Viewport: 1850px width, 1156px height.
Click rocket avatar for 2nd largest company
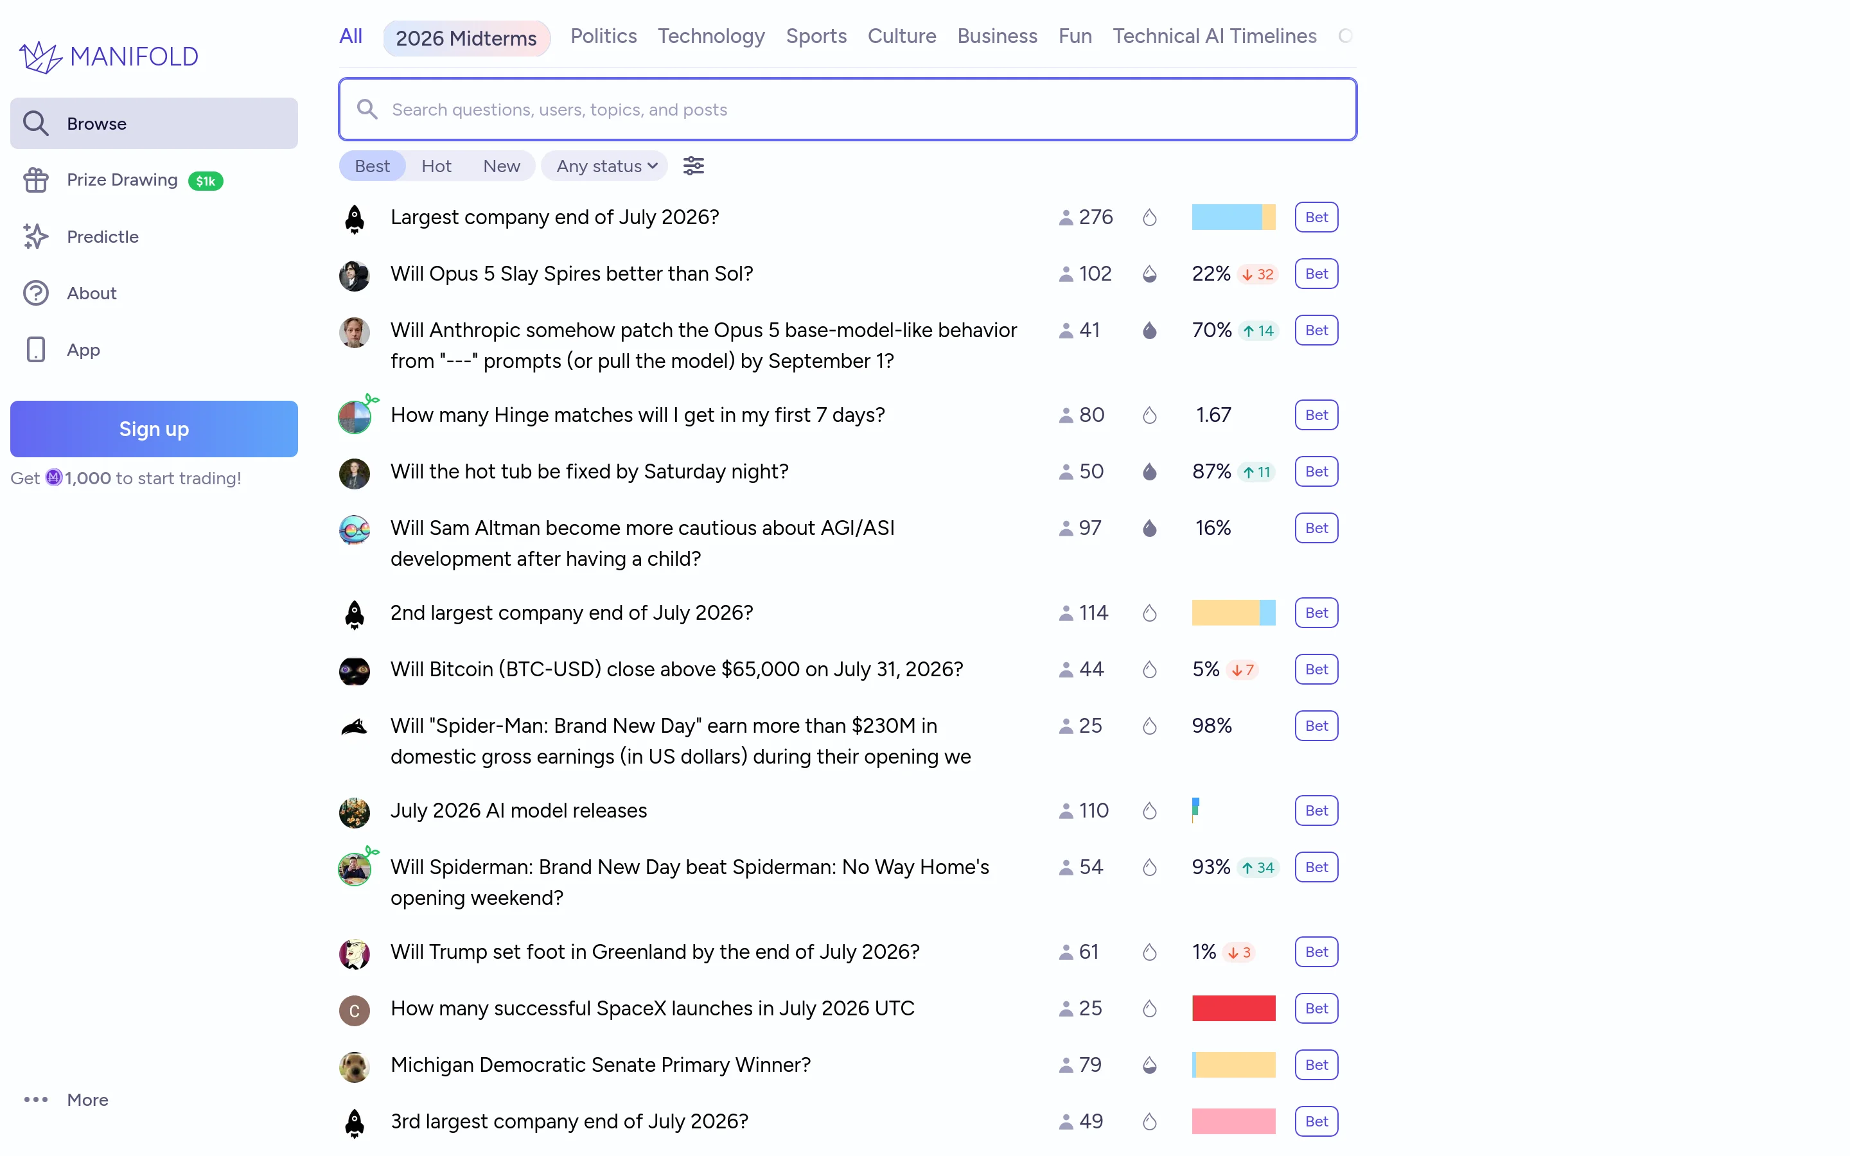pos(355,614)
